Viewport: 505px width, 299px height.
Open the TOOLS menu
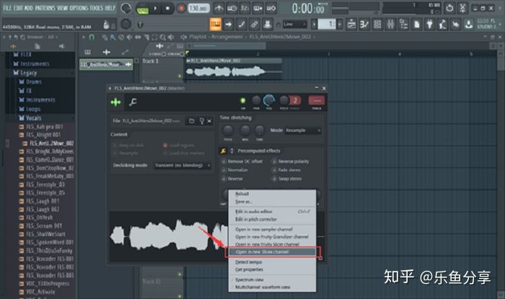[97, 8]
